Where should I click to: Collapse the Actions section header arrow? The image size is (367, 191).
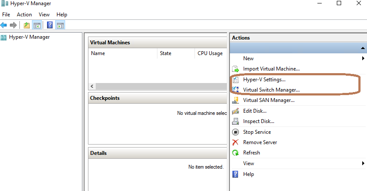click(x=363, y=48)
